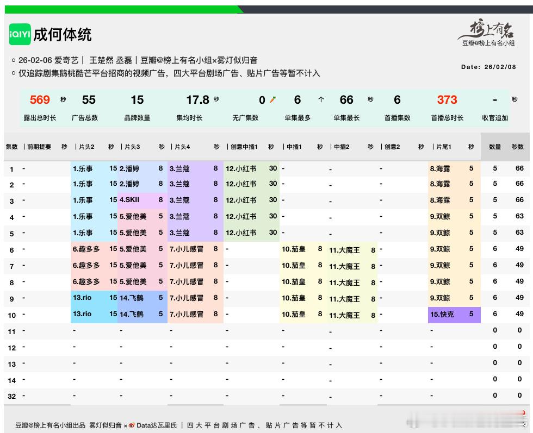
Task: Click episode number 11 row label
Action: [x=11, y=331]
